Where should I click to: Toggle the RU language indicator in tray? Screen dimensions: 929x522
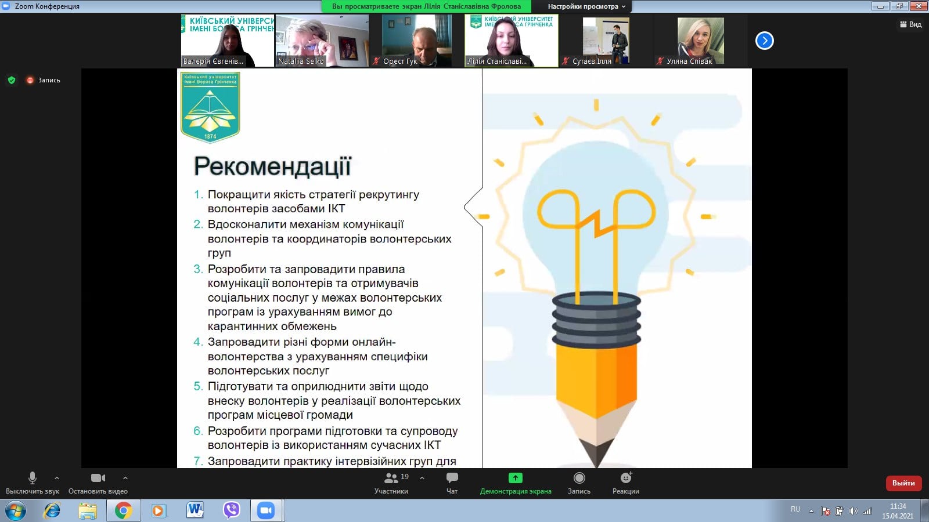click(795, 509)
